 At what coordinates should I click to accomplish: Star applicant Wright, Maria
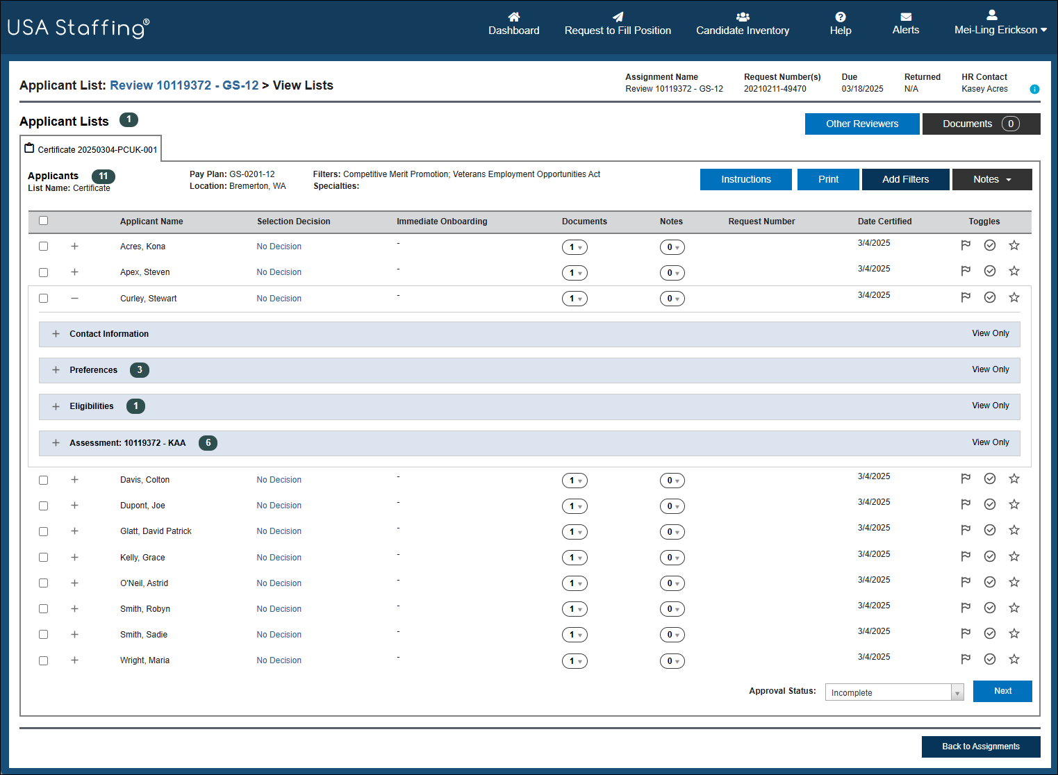click(1014, 659)
